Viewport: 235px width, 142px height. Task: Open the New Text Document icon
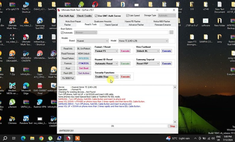pos(220,7)
